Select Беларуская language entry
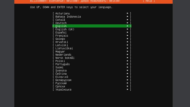The height and width of the screenshot is (107, 190). click(92, 80)
